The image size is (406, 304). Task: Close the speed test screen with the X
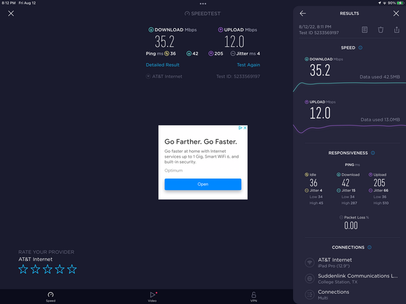(11, 13)
